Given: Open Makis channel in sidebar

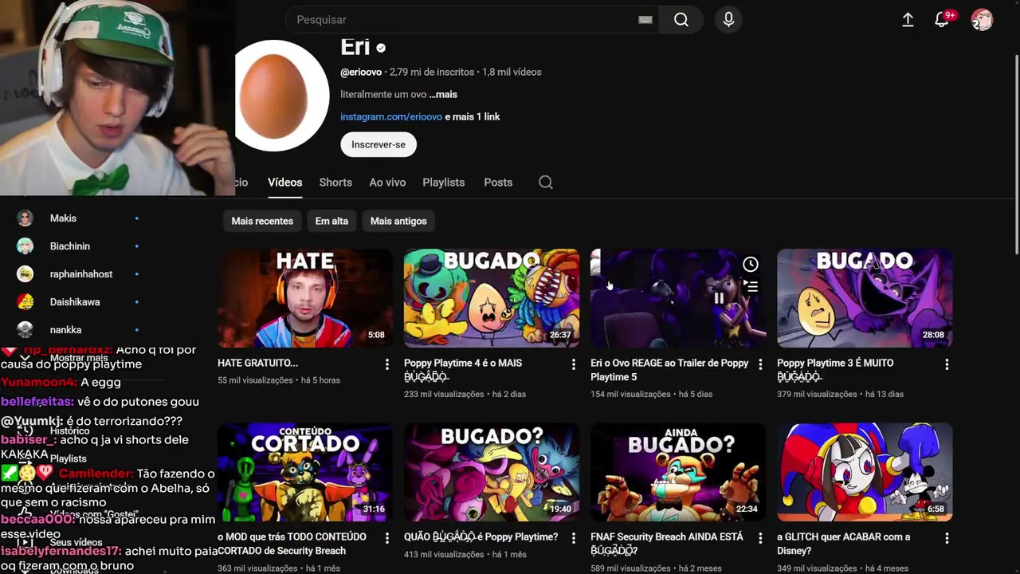Looking at the screenshot, I should (63, 218).
